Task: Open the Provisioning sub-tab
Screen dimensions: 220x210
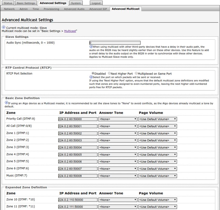Action: coord(51,9)
